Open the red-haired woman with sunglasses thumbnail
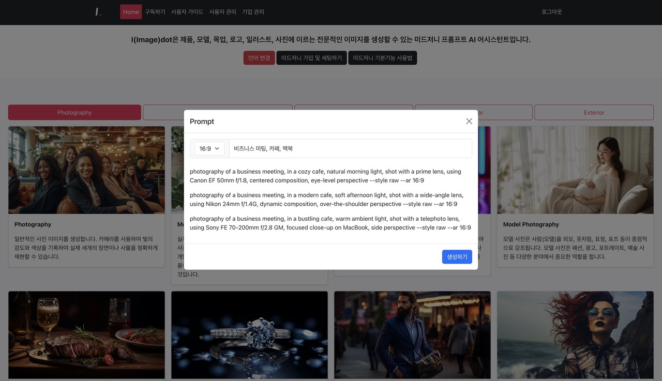662x381 pixels. 575,335
